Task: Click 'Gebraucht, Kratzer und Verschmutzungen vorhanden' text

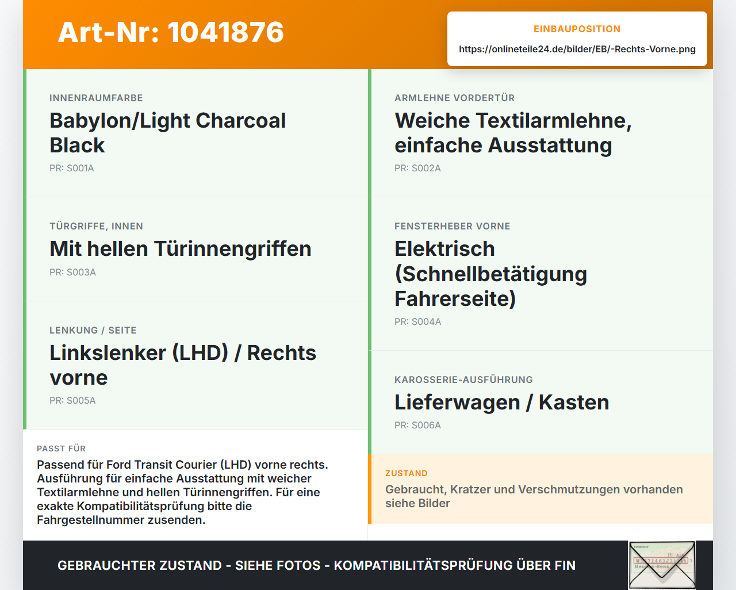Action: [x=534, y=496]
